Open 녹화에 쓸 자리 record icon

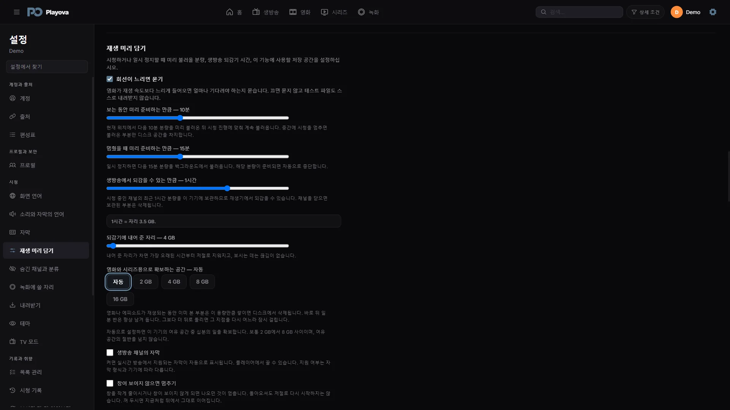(x=13, y=287)
